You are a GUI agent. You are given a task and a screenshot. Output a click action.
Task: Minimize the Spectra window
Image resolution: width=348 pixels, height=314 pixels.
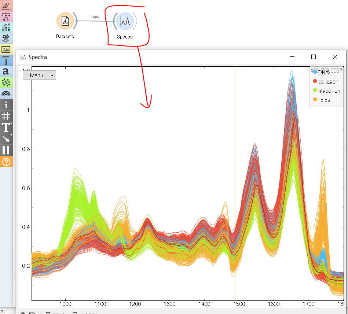pyautogui.click(x=292, y=57)
